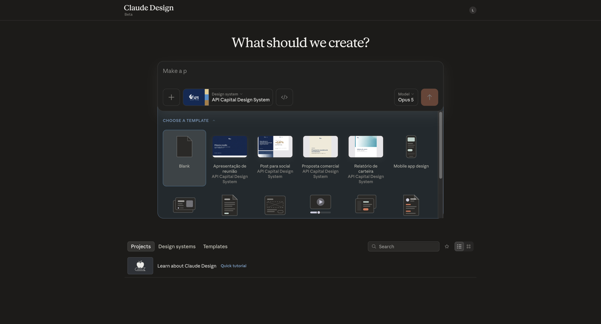Image resolution: width=601 pixels, height=324 pixels.
Task: Pick the text document icon below Apresentação de reunião
Action: click(230, 205)
